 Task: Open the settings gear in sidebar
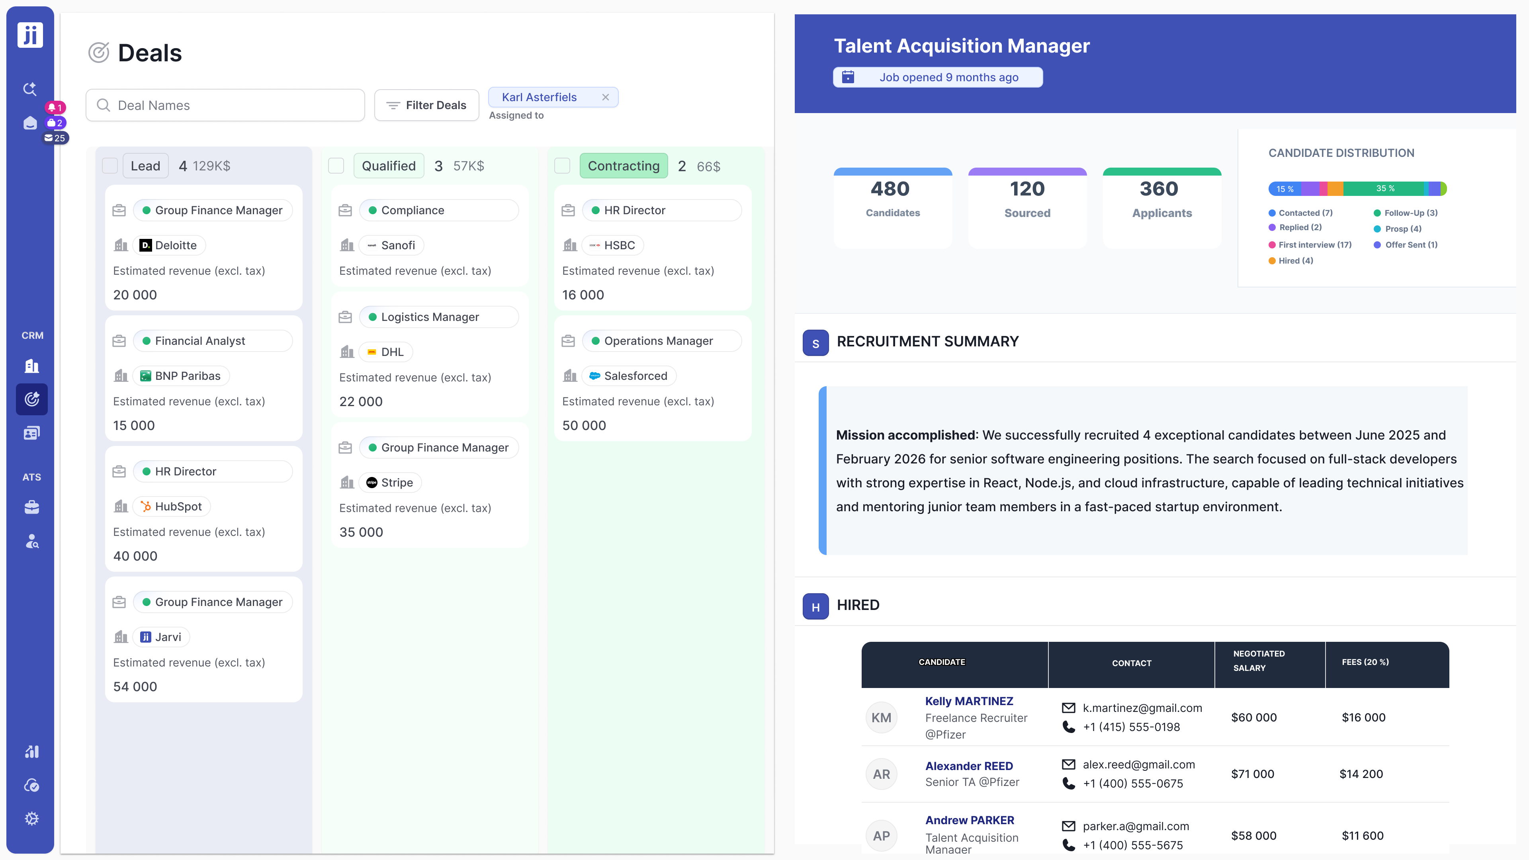coord(32,819)
